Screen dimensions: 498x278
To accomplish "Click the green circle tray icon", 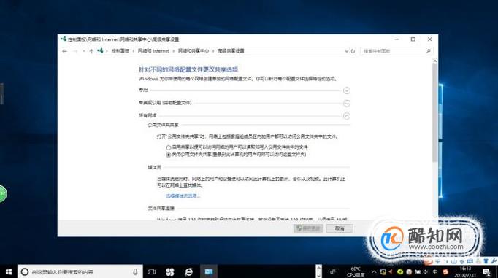I will tap(400, 272).
